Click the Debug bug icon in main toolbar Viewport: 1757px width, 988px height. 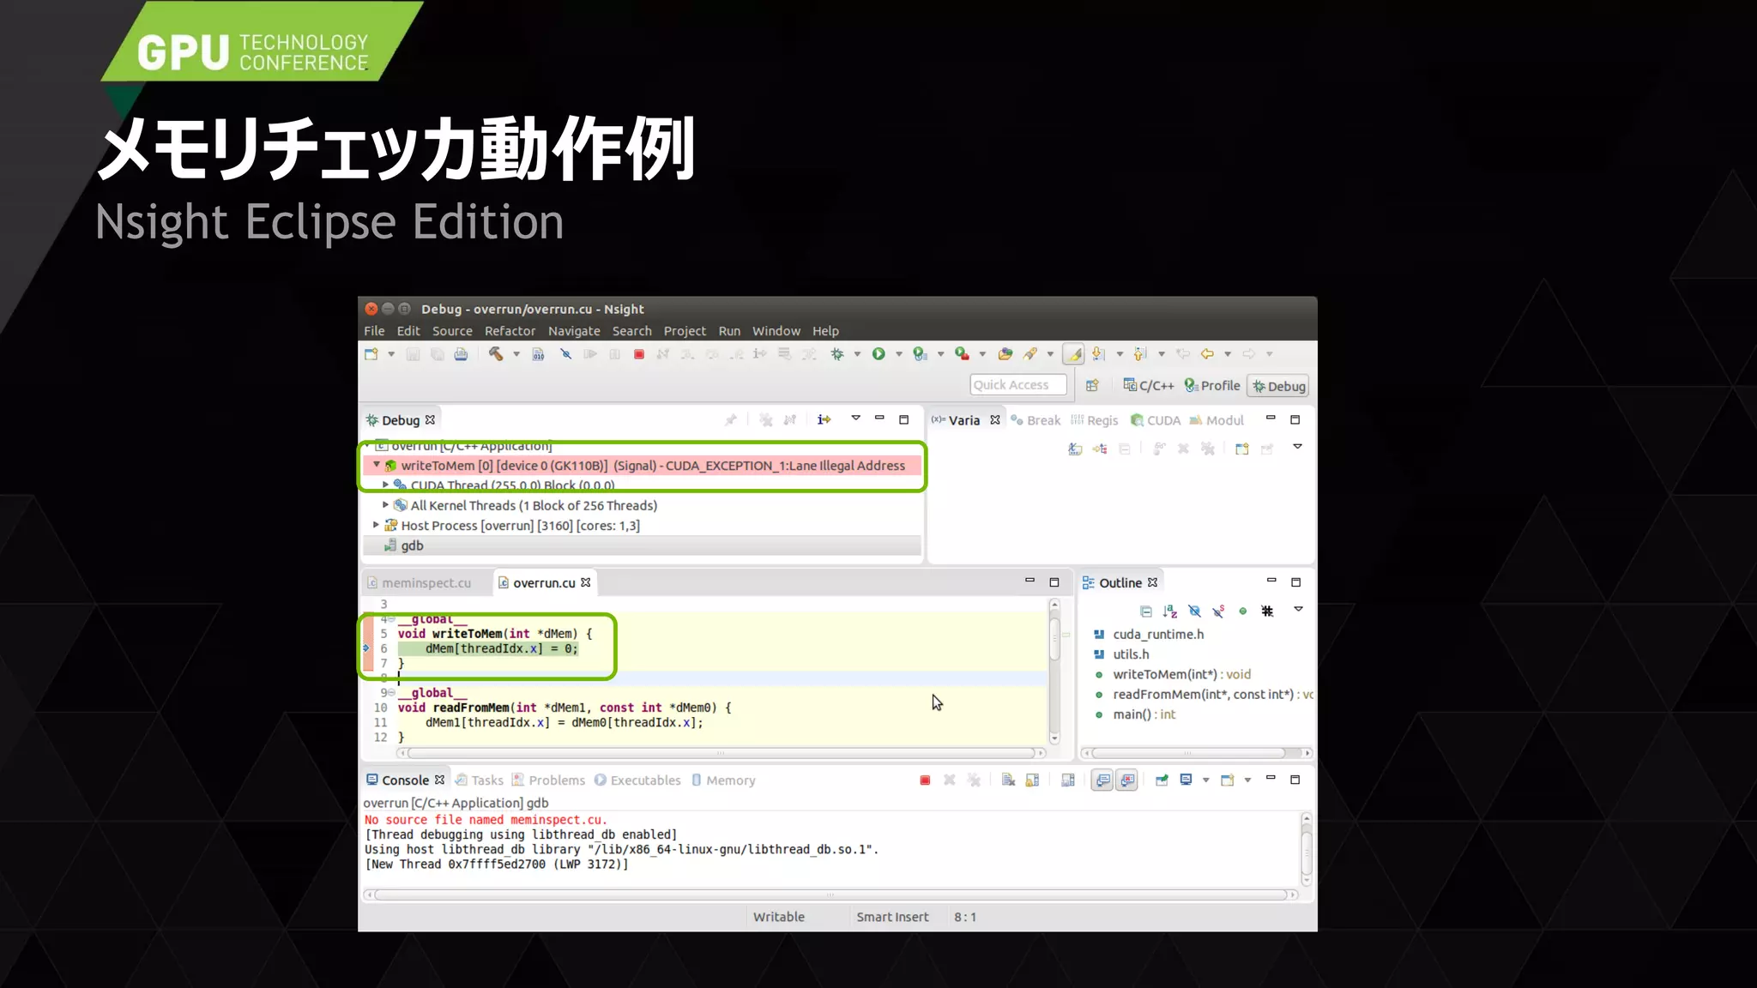coord(837,354)
